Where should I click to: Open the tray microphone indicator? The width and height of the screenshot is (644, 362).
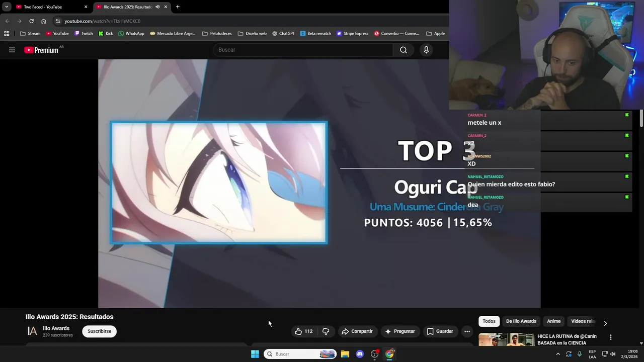[579, 354]
